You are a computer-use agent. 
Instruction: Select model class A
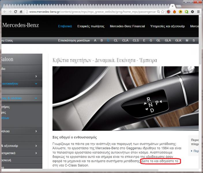pos(95,40)
